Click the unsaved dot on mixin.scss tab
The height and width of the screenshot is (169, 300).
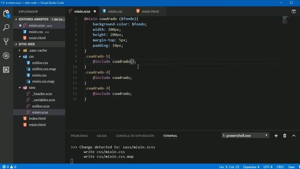[x=95, y=11]
